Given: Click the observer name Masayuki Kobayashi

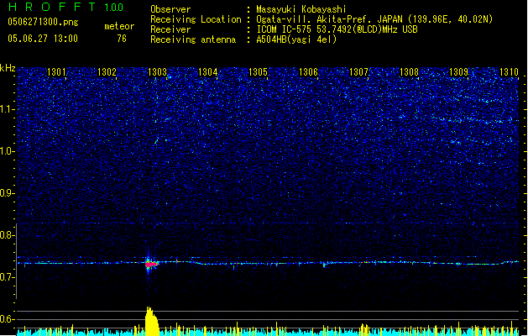Looking at the screenshot, I should click(301, 9).
